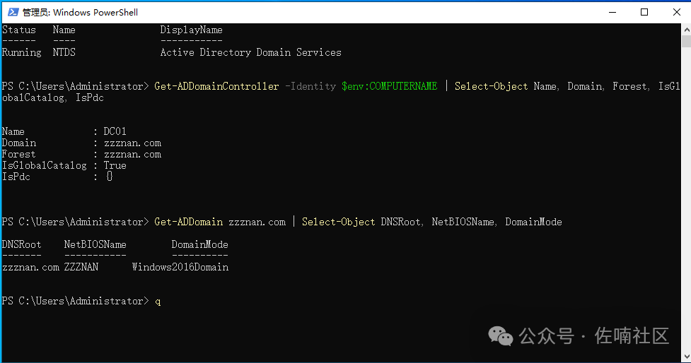Viewport: 691px width, 363px height.
Task: Click the 'Windows2016Domain' value
Action: coord(180,267)
